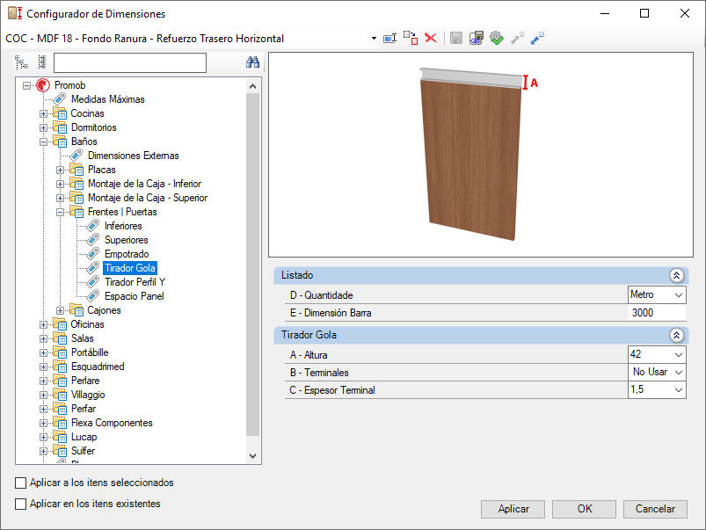Click the gear with green check icon

click(x=497, y=38)
